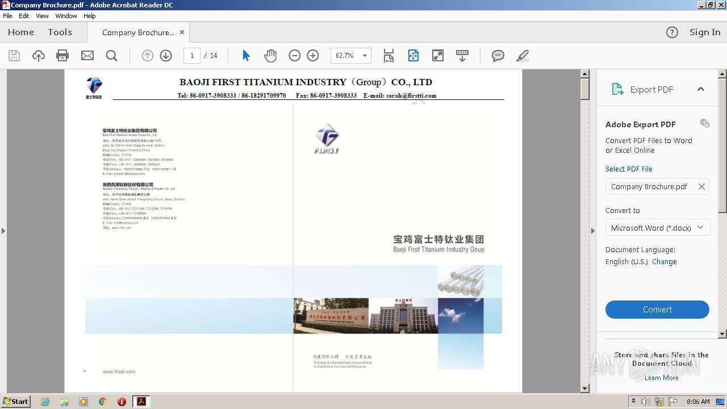Zoom out with minus icon
The image size is (727, 409).
(x=294, y=56)
